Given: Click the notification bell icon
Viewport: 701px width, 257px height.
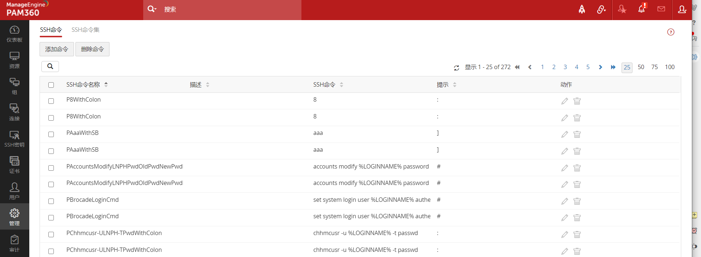Looking at the screenshot, I should [x=641, y=9].
